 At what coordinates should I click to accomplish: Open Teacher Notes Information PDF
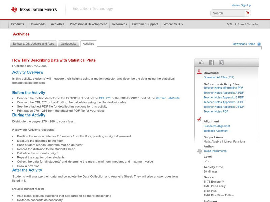pos(223,88)
